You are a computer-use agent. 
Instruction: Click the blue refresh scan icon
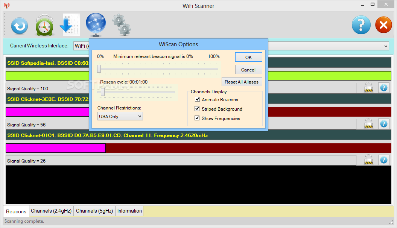(19, 26)
